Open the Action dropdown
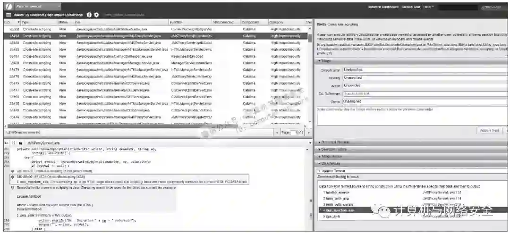The height and width of the screenshot is (233, 510). coord(425,85)
